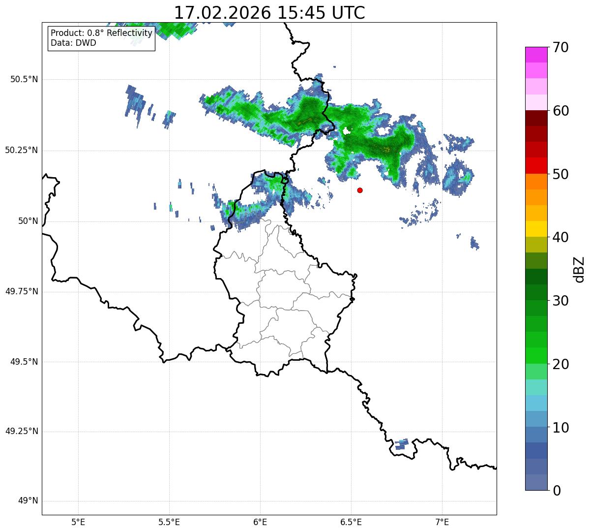Screen dimensions: 591x532
Task: Click the 70 tick on the colorbar
Action: pyautogui.click(x=561, y=48)
